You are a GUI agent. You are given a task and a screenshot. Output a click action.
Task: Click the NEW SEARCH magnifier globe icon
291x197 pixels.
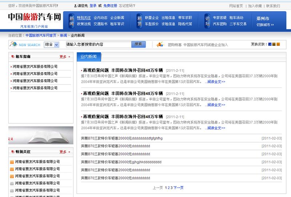pyautogui.click(x=13, y=44)
